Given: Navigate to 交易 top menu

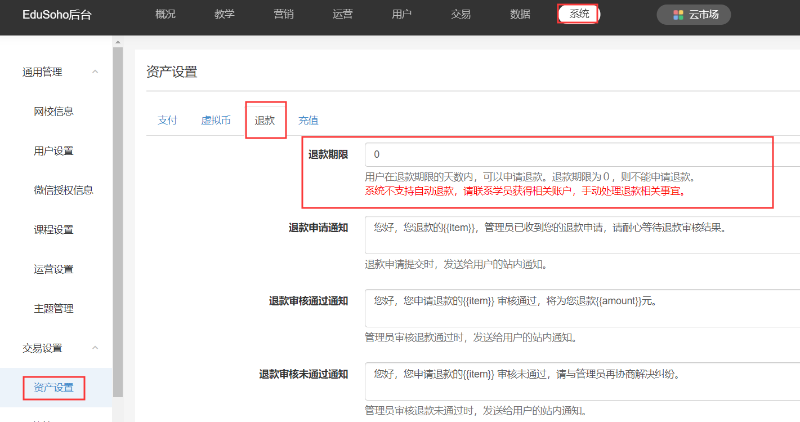Looking at the screenshot, I should click(x=461, y=14).
